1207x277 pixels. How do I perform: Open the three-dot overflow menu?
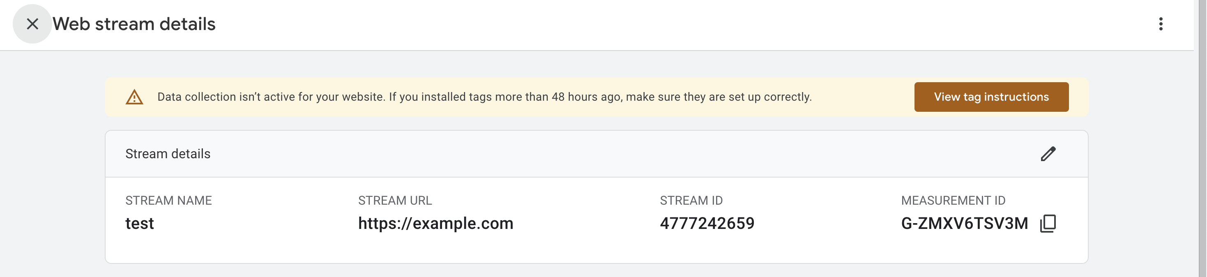(x=1161, y=24)
